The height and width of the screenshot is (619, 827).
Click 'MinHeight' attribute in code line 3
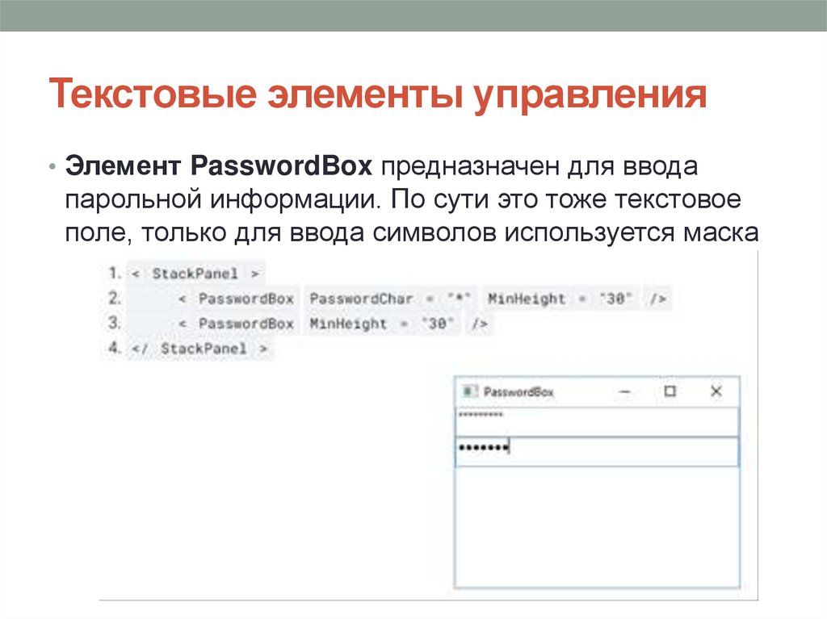(x=348, y=324)
